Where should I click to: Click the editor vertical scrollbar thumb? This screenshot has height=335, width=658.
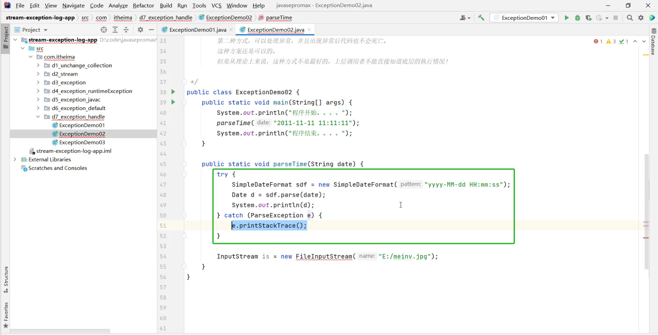[647, 212]
